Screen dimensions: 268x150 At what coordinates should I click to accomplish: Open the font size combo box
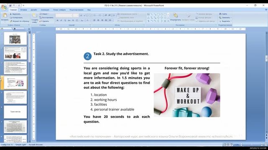click(75, 15)
